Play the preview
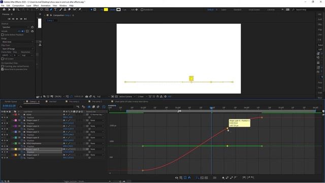This screenshot has width=325, height=183. click(x=17, y=19)
